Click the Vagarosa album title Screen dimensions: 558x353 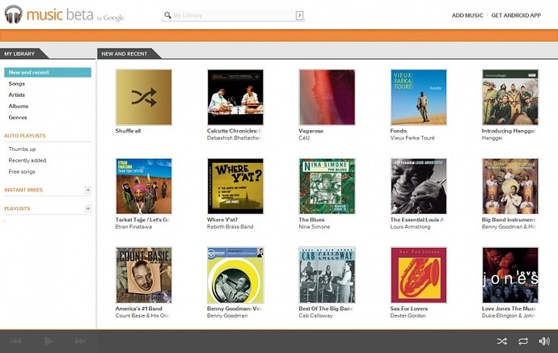tap(311, 131)
